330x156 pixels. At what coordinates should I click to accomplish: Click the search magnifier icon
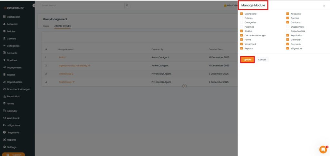click(x=127, y=5)
